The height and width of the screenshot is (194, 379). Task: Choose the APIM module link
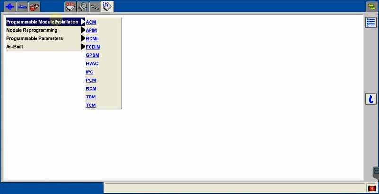(91, 30)
